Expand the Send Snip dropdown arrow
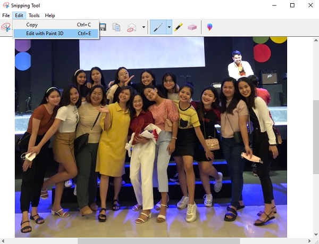This screenshot has width=319, height=244. (x=144, y=27)
